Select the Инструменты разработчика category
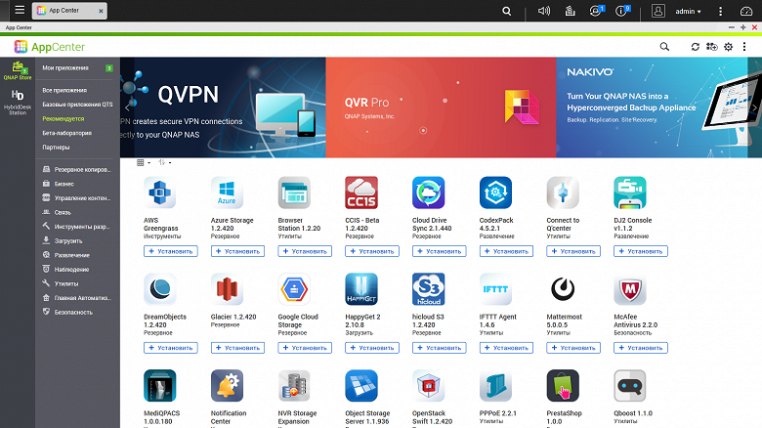 77,227
